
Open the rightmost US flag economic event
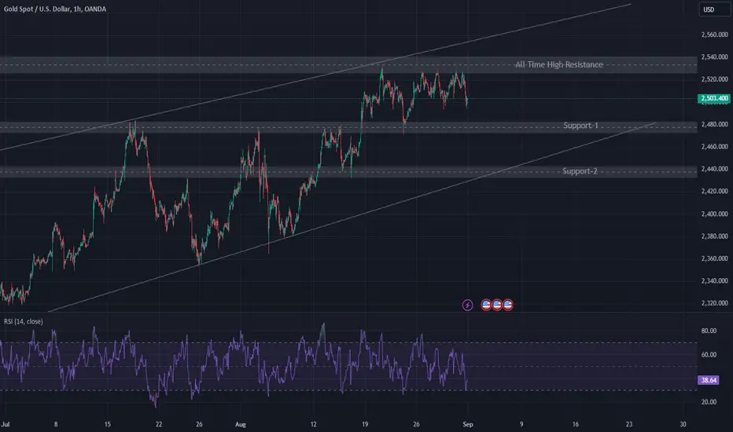[x=508, y=305]
